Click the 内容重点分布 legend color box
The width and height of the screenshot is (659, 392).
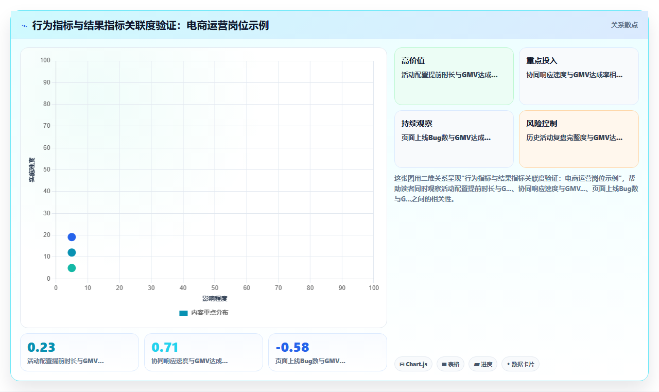click(183, 313)
